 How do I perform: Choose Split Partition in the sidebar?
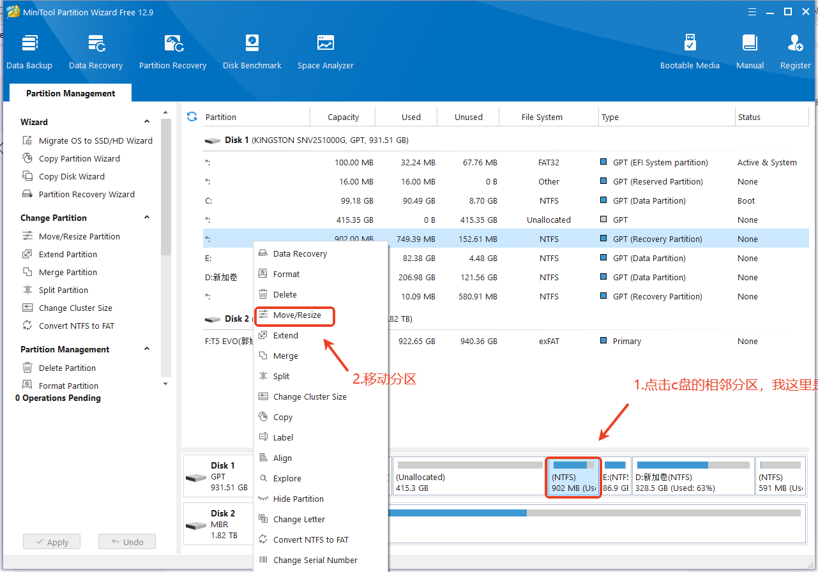click(x=56, y=290)
